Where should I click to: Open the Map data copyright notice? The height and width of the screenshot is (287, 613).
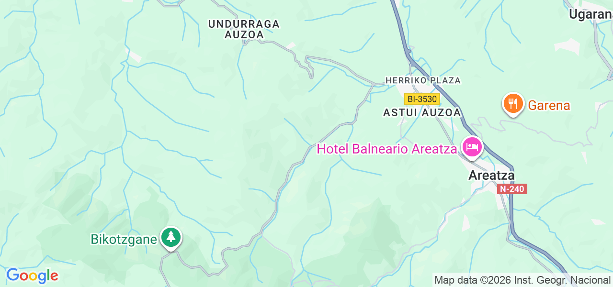pos(522,280)
